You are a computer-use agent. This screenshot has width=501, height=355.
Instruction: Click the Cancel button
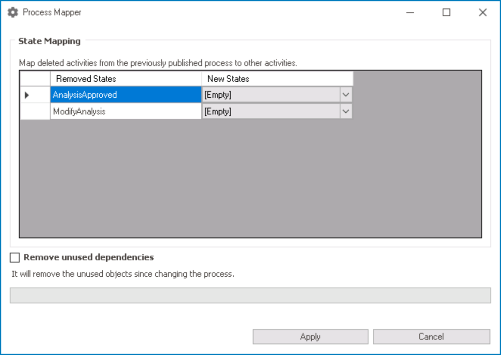click(431, 337)
